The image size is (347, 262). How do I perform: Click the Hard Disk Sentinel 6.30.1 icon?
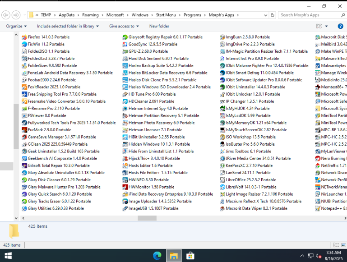pos(125,59)
